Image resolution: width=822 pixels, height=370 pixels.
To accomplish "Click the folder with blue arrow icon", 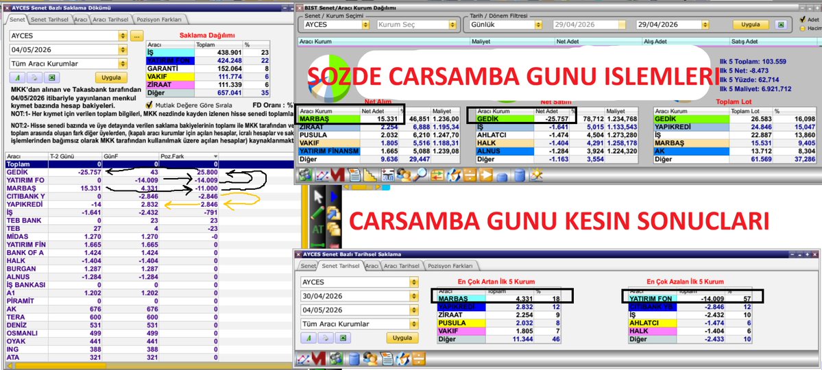I will [x=333, y=213].
